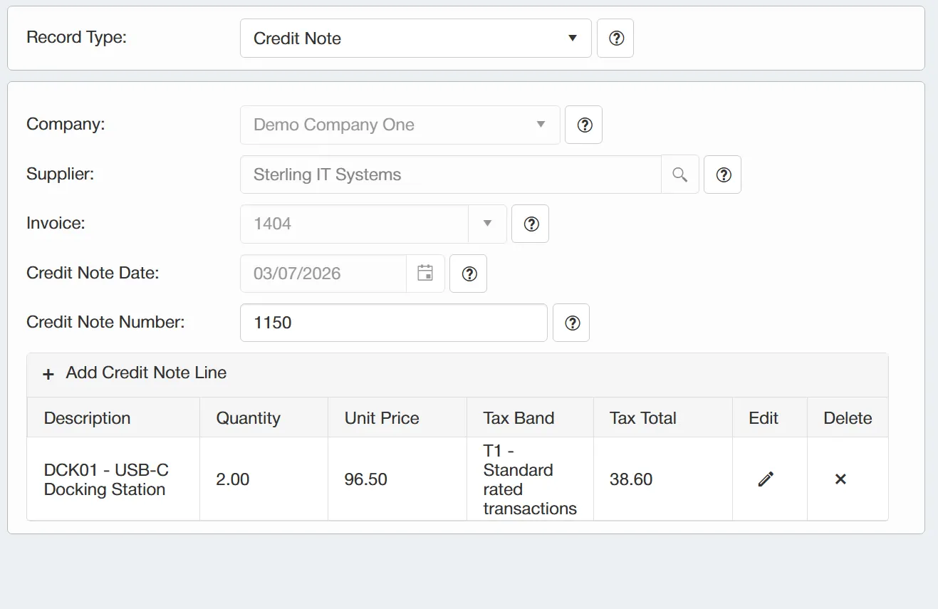This screenshot has width=938, height=609.
Task: Open help for the Supplier field
Action: tap(723, 175)
